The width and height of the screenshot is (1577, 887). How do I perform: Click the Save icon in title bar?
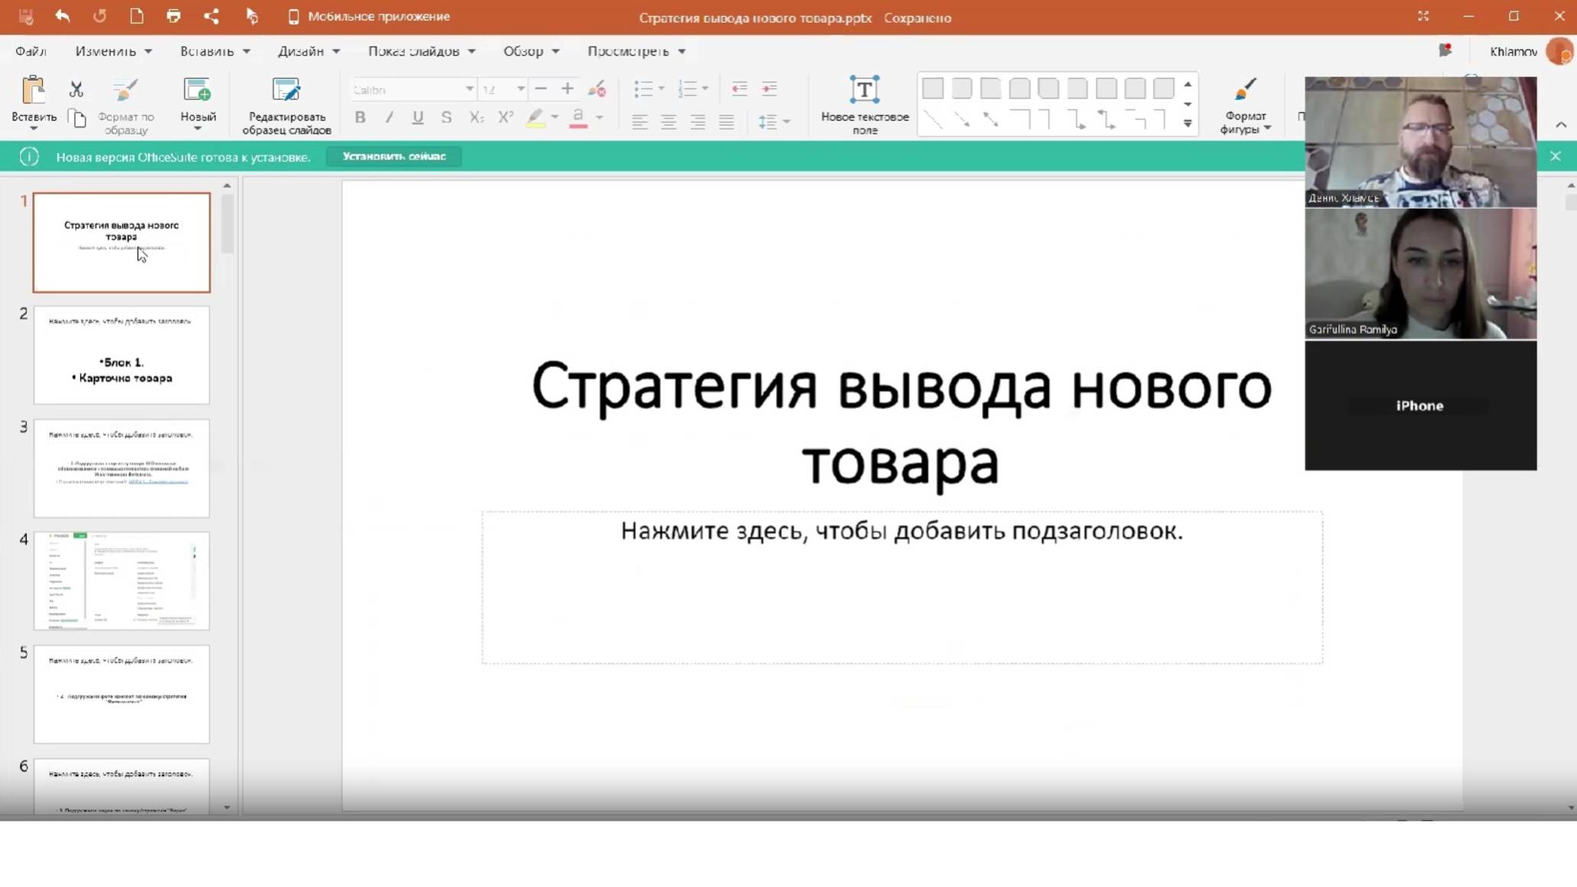coord(26,16)
